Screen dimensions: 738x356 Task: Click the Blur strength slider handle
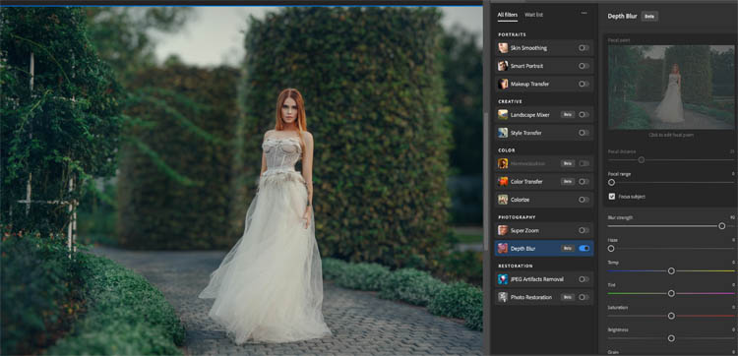coord(722,226)
